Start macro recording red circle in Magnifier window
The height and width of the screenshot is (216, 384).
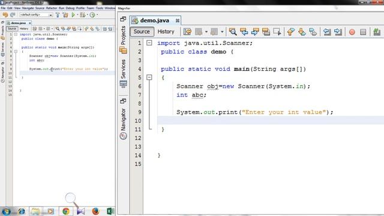tap(352, 32)
